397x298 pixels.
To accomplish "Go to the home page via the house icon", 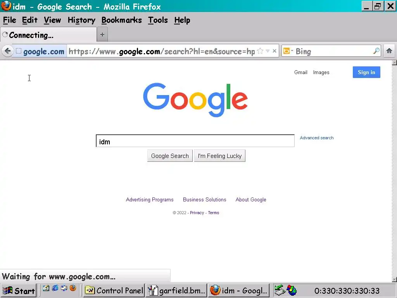I will coord(389,51).
